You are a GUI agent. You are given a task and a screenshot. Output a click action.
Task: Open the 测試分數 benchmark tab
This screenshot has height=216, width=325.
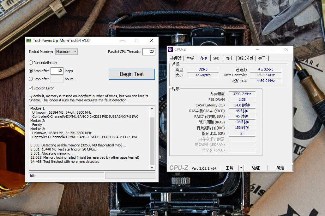pyautogui.click(x=246, y=58)
